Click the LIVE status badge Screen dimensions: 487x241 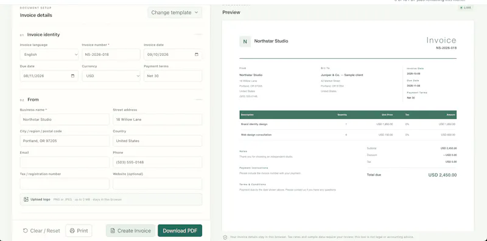coord(466,8)
